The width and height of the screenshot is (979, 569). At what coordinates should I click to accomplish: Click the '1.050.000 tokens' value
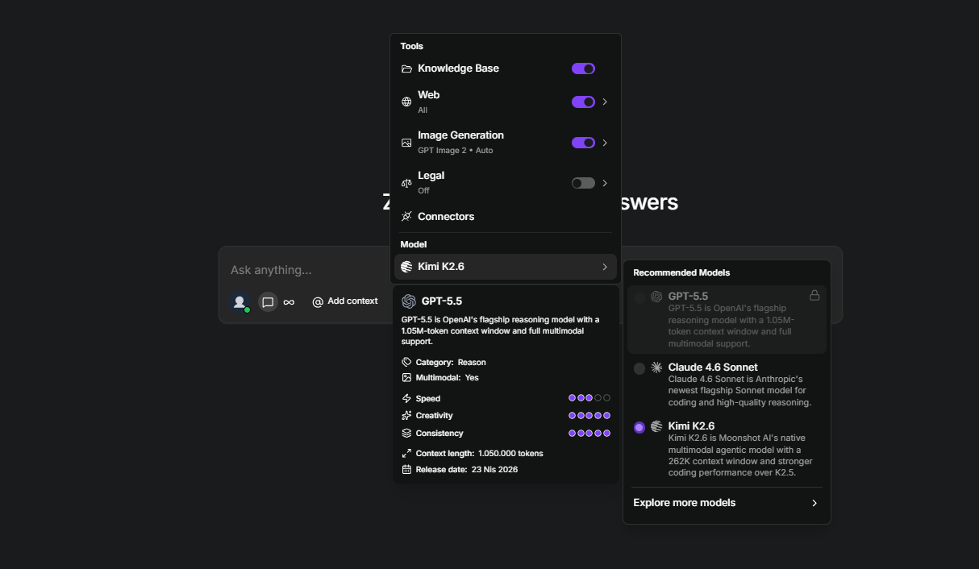pyautogui.click(x=510, y=454)
